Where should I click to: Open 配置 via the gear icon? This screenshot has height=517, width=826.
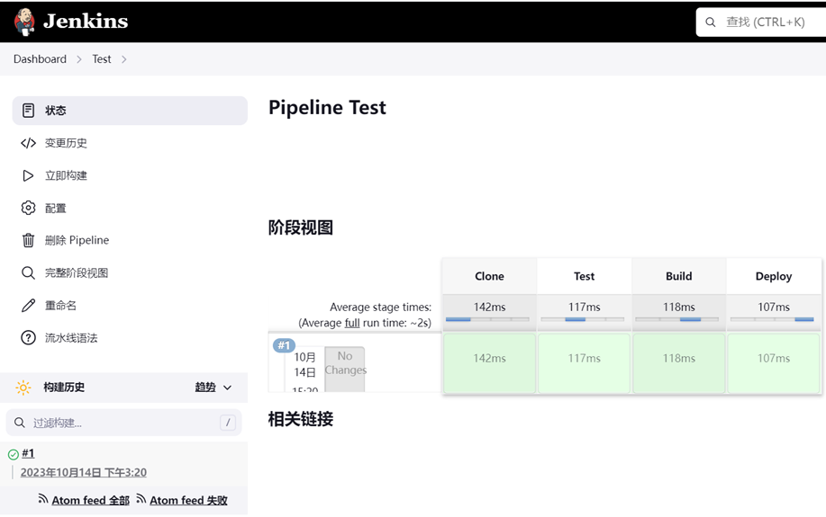coord(29,208)
